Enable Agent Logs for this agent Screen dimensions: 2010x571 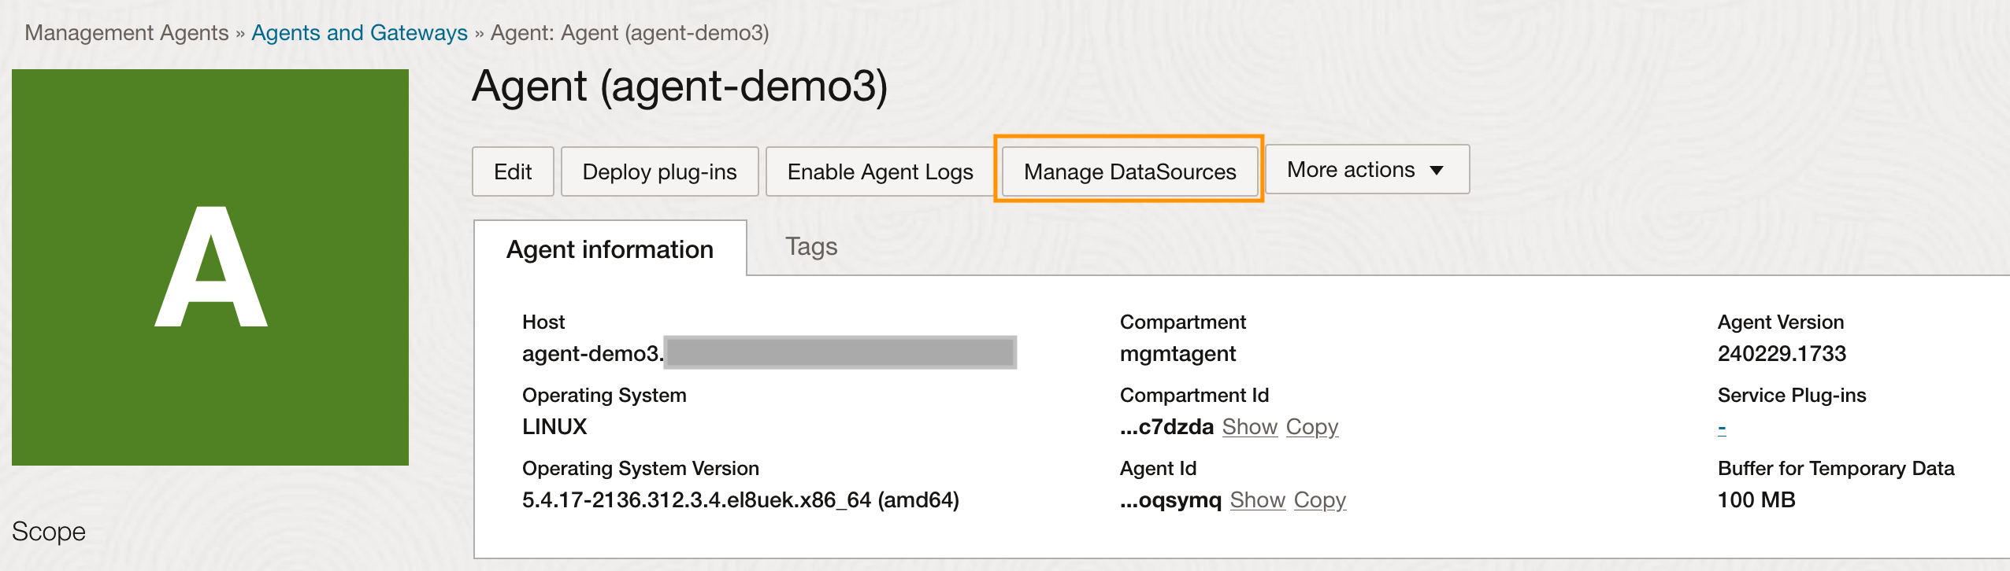880,171
